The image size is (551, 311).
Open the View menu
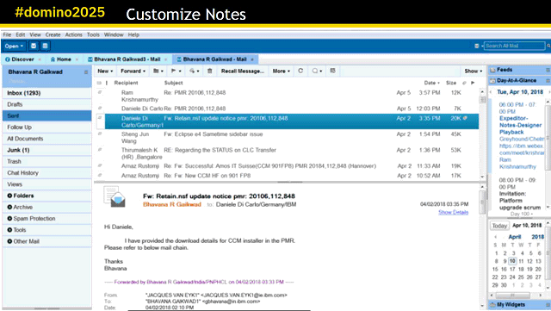click(35, 34)
